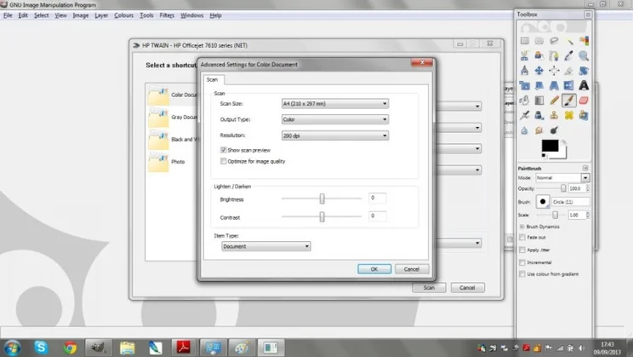Click OK in Advanced Settings

coord(374,269)
